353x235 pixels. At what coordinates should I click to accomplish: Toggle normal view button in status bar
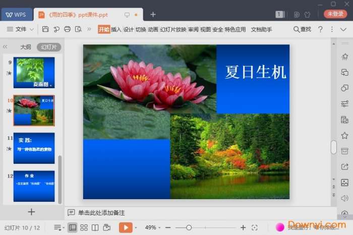(73, 227)
